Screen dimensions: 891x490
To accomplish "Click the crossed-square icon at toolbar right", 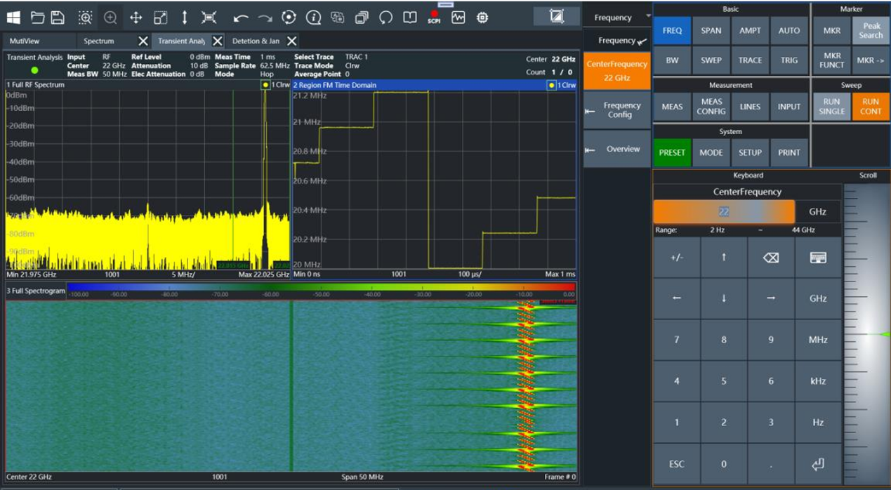I will click(557, 16).
